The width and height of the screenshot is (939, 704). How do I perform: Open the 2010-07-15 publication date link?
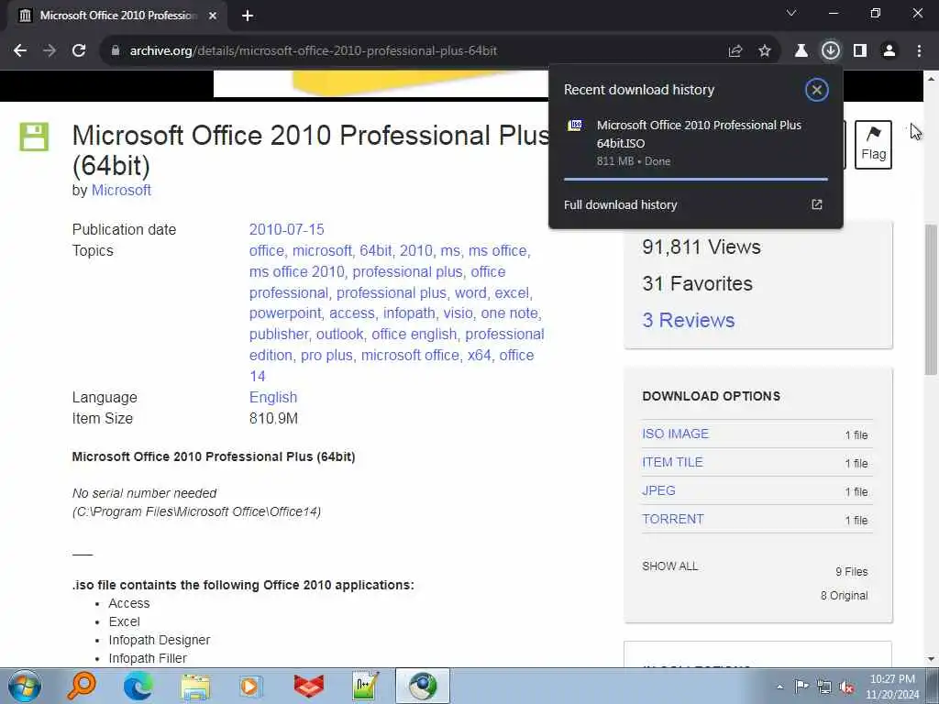pyautogui.click(x=286, y=229)
